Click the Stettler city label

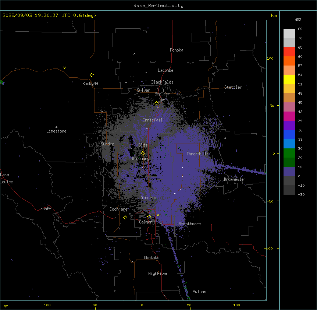[x=233, y=87]
